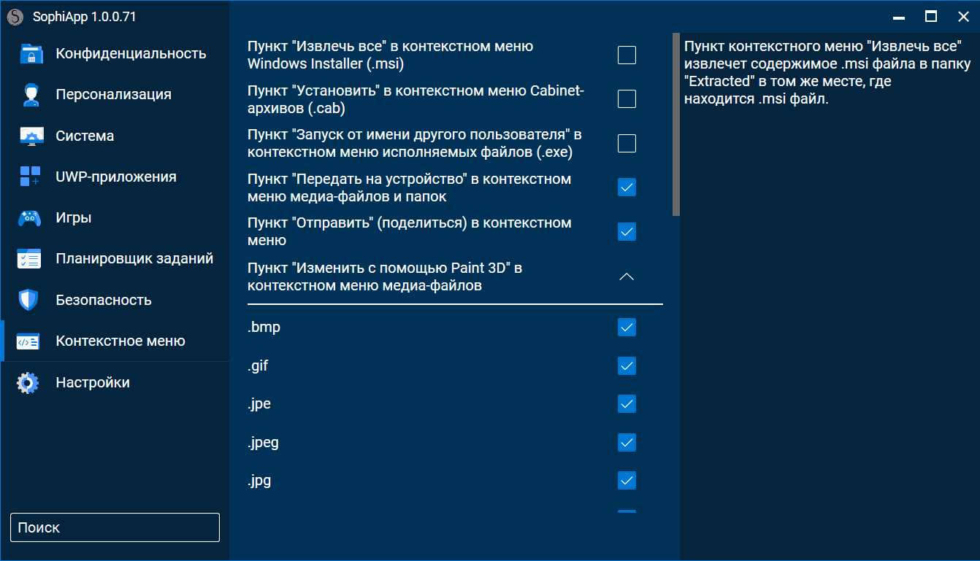Click the UWP apps tiles icon
The height and width of the screenshot is (561, 980).
(x=29, y=177)
